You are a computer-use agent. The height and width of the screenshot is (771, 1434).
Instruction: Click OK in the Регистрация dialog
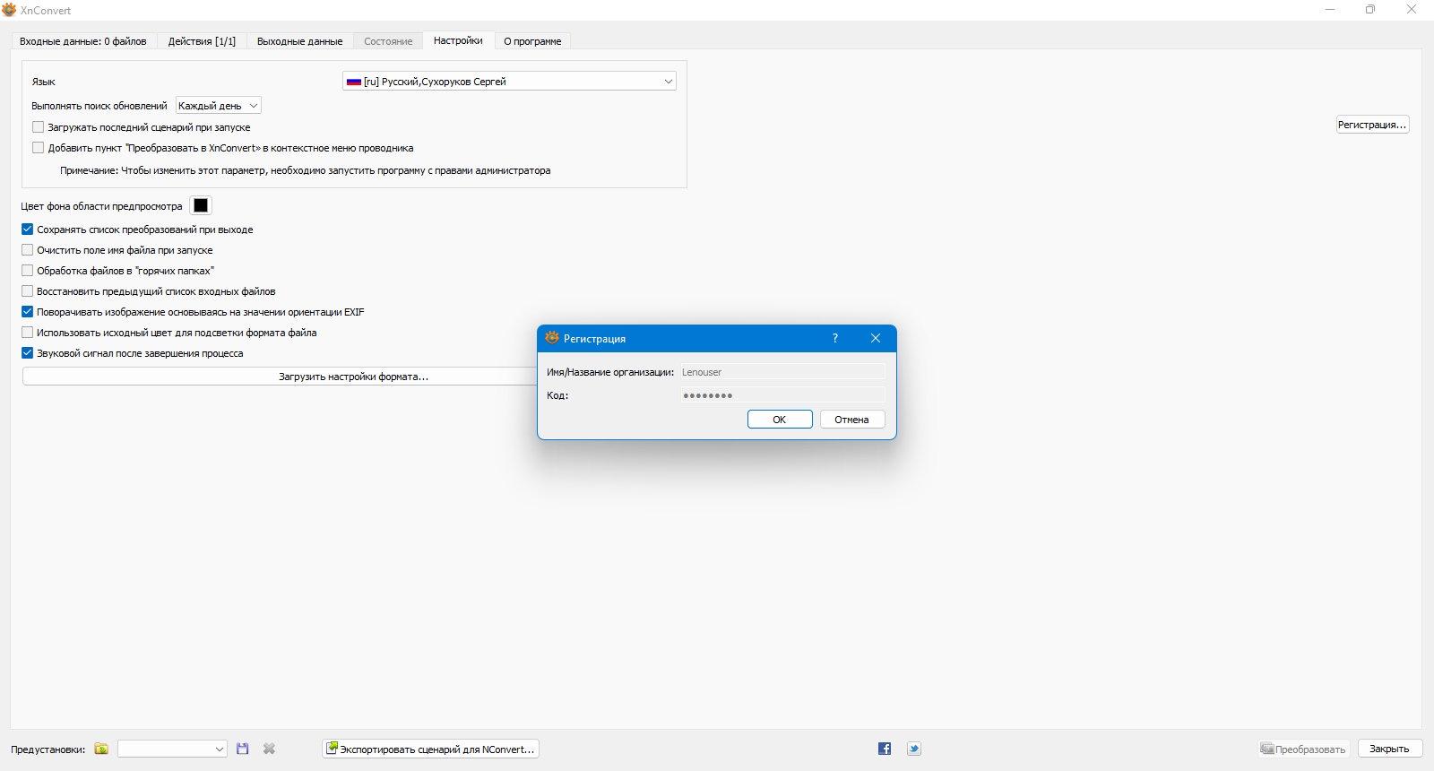pyautogui.click(x=780, y=420)
